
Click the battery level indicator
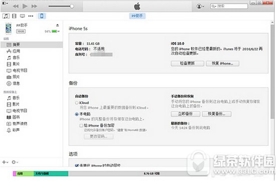coord(54,31)
